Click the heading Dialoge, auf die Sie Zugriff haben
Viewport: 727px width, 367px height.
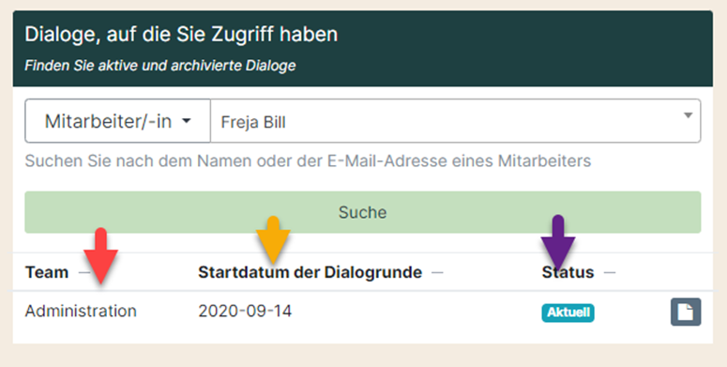181,35
